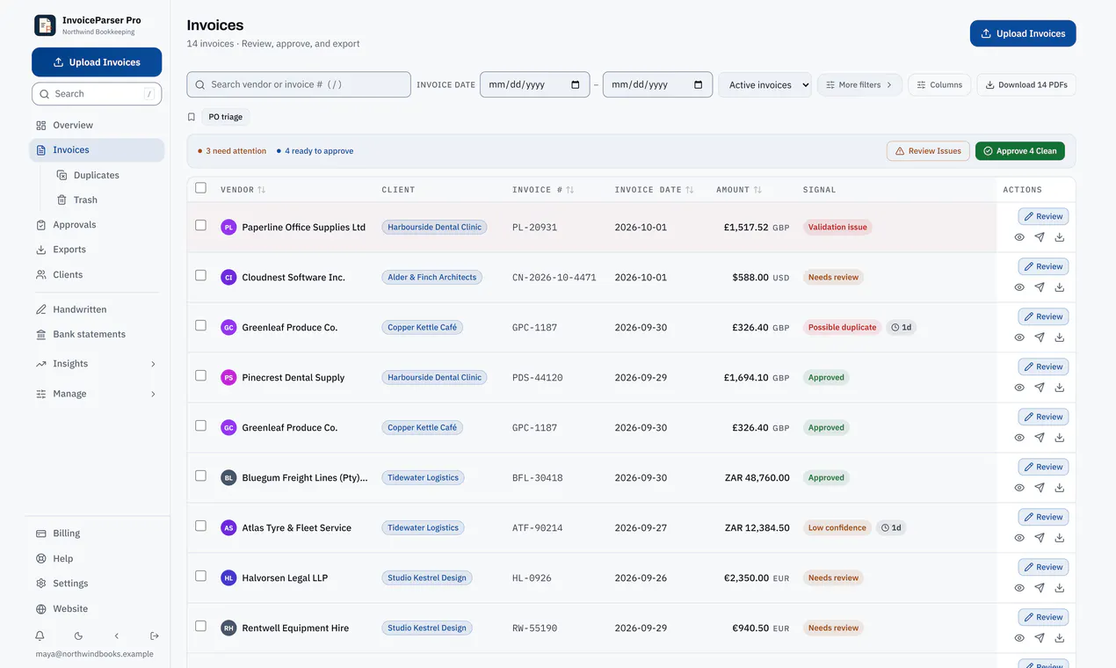Select the PO triage saved filter chip
This screenshot has height=668, width=1116.
pos(226,117)
